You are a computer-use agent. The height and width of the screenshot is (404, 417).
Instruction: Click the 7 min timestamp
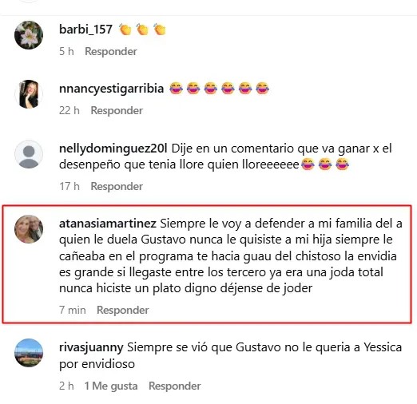pyautogui.click(x=73, y=310)
